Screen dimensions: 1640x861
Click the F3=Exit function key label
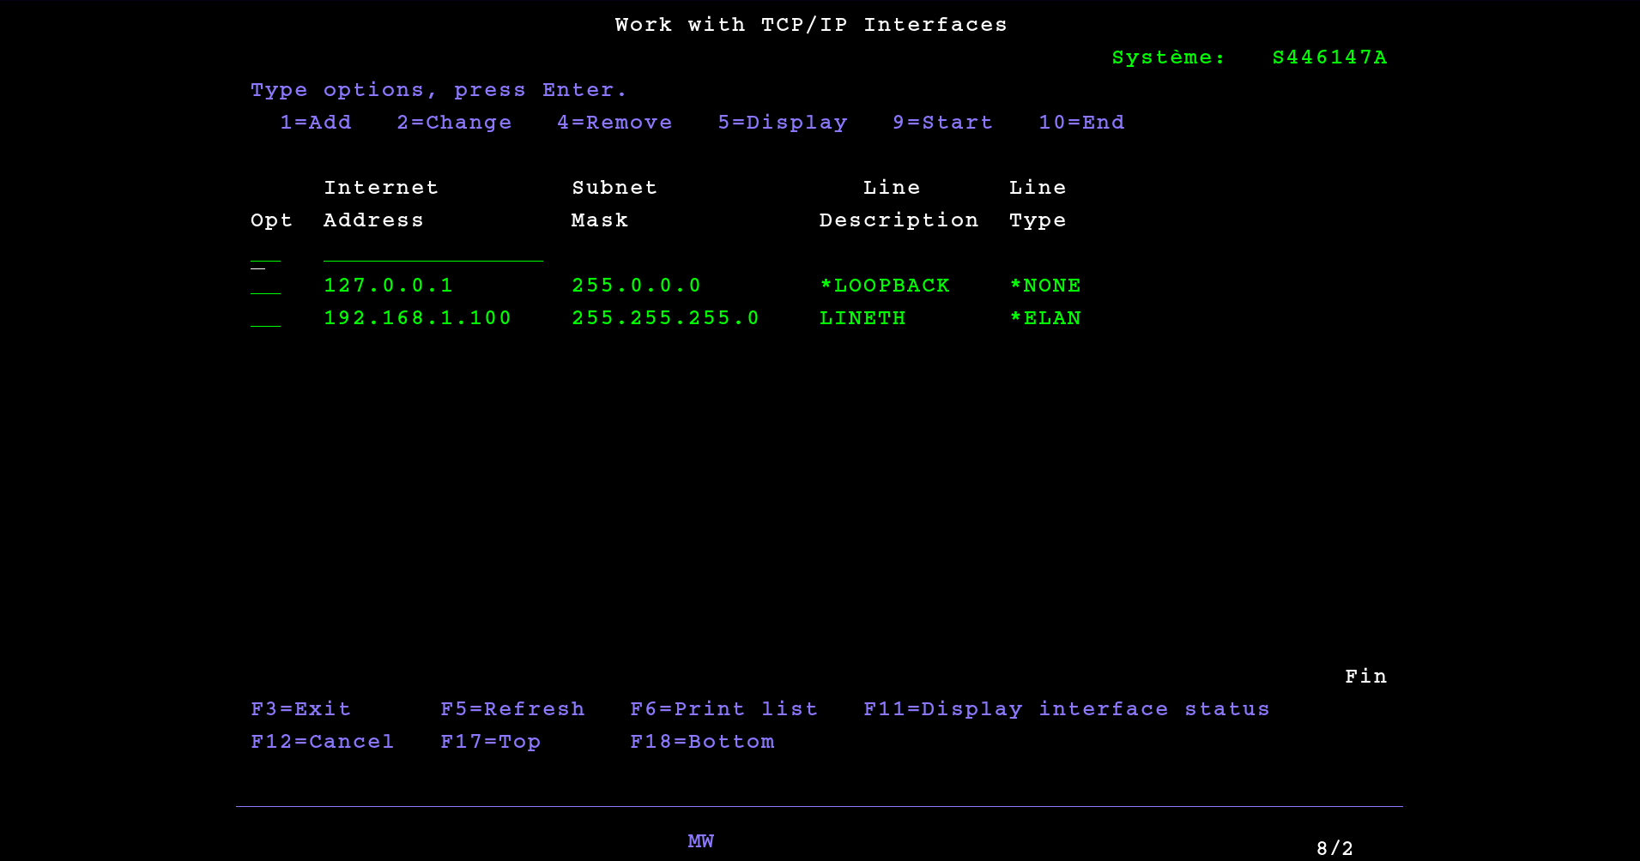click(x=300, y=709)
